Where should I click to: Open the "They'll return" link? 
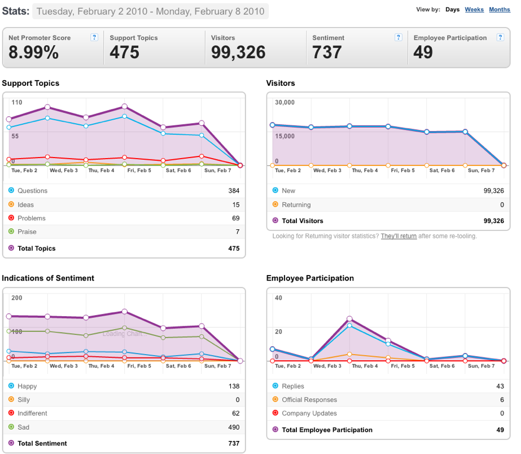[399, 236]
